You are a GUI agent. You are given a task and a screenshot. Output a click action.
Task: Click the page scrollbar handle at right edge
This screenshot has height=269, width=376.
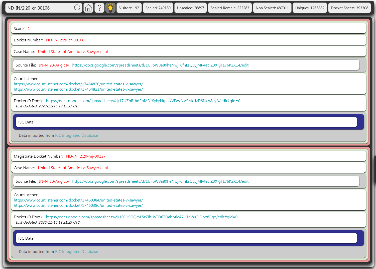[x=375, y=169]
